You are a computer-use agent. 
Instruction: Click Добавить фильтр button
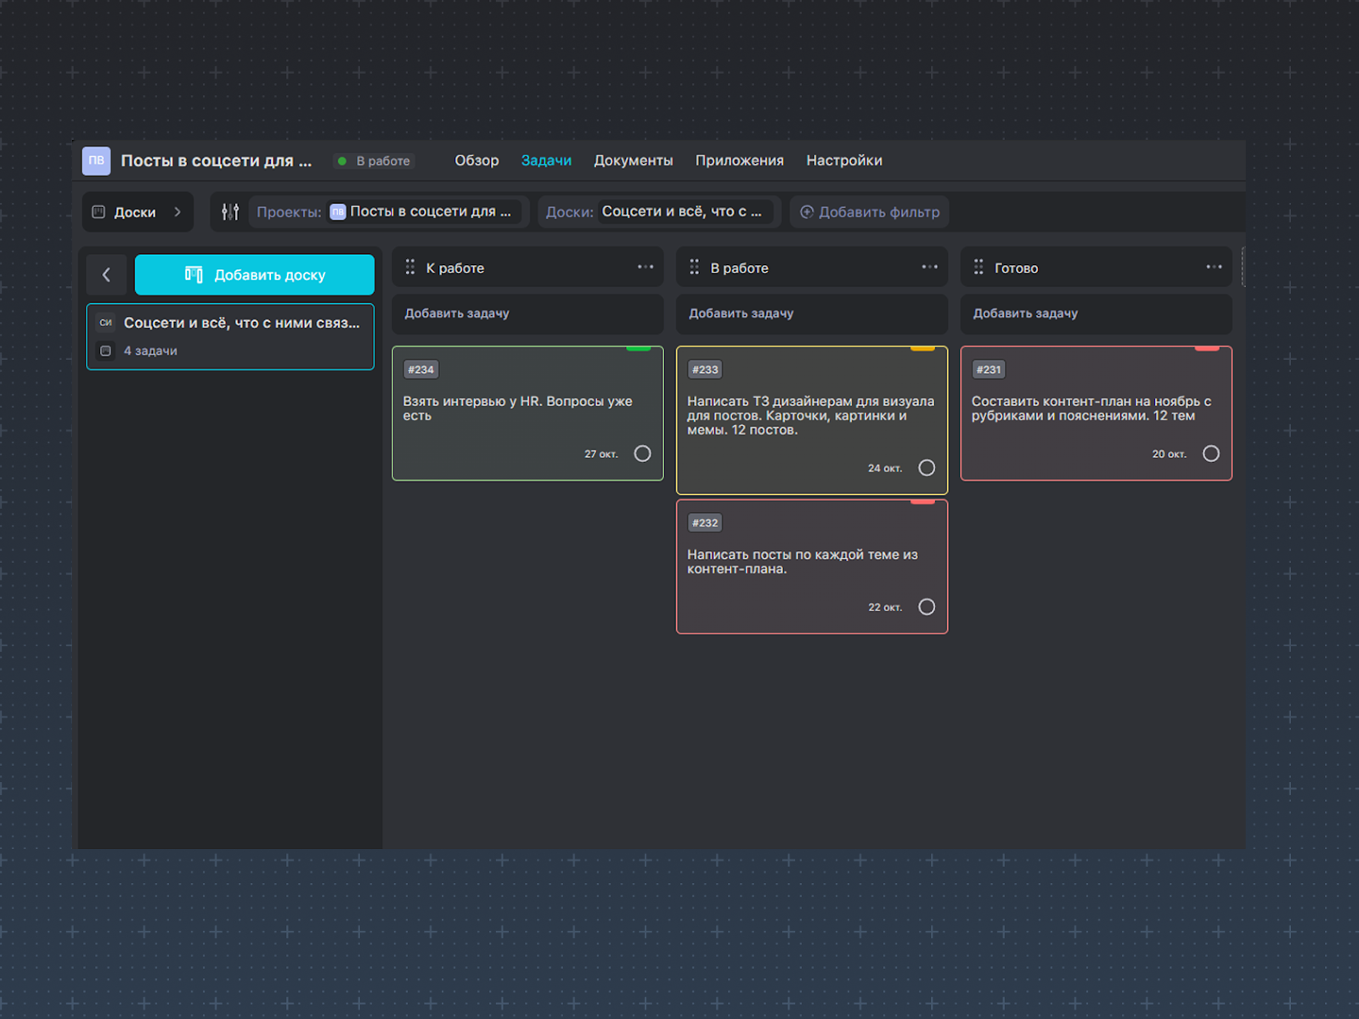point(870,212)
